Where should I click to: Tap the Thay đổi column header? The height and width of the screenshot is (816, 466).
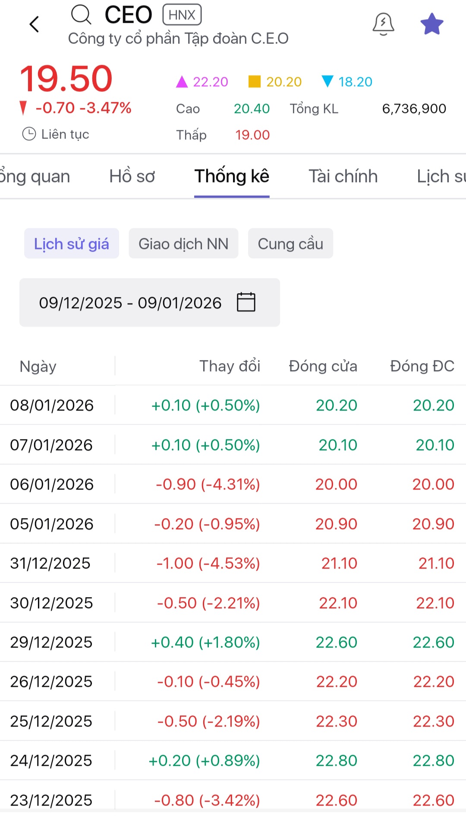pyautogui.click(x=230, y=366)
